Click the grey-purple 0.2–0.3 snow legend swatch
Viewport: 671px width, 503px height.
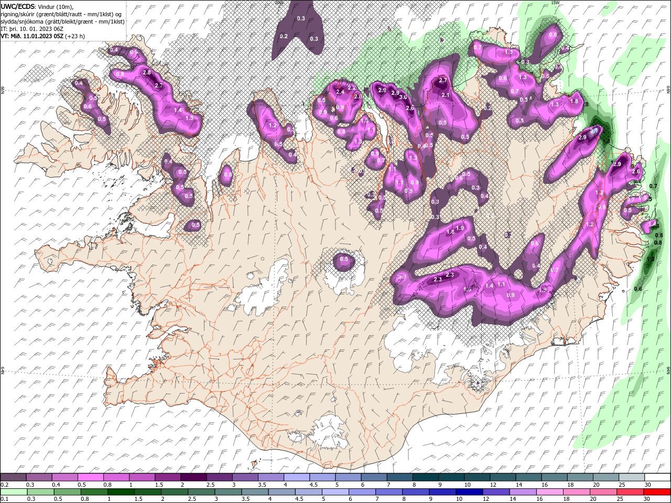[x=14, y=477]
